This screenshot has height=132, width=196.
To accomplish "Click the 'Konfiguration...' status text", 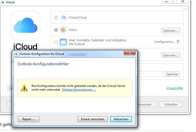I will point(165,42).
